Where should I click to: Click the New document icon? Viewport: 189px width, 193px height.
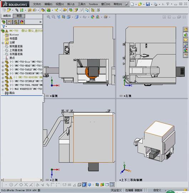132,4
